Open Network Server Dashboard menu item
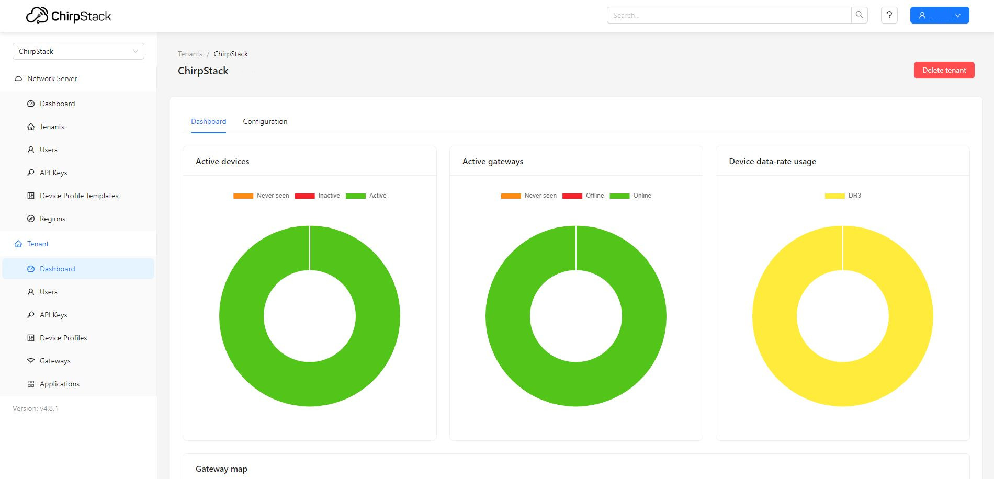Screen dimensions: 994x479 (x=78, y=104)
